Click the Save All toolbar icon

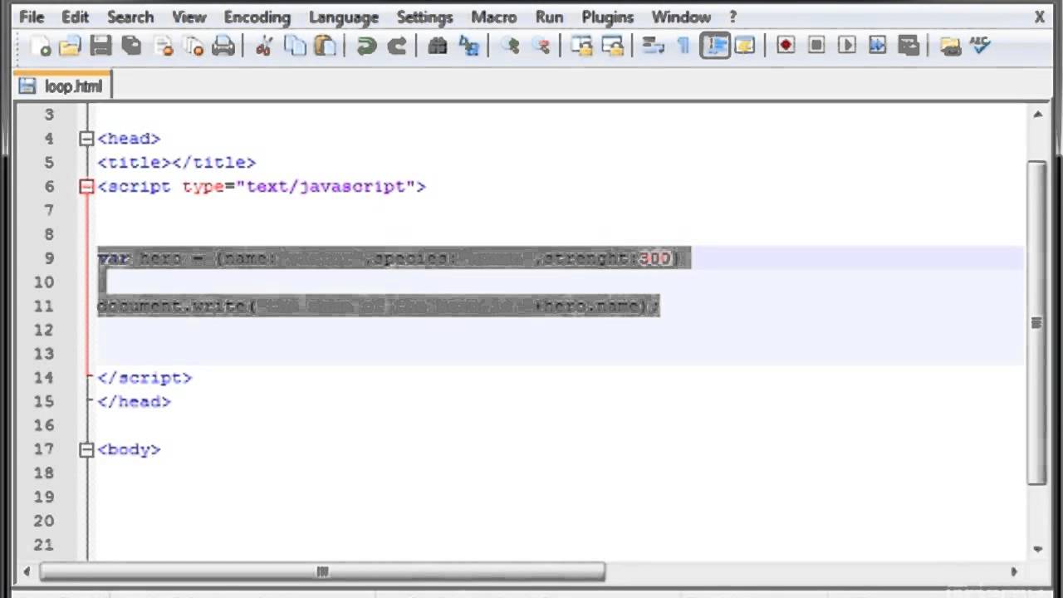click(x=131, y=46)
